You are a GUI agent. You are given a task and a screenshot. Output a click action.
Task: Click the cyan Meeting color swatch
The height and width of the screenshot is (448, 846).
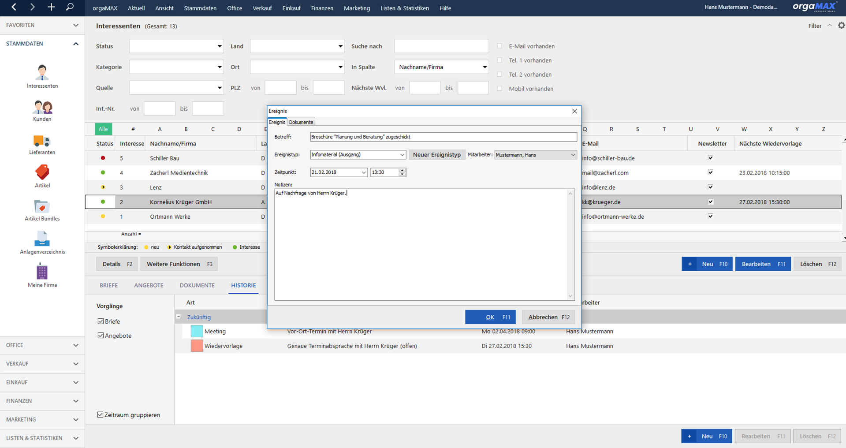pyautogui.click(x=197, y=331)
